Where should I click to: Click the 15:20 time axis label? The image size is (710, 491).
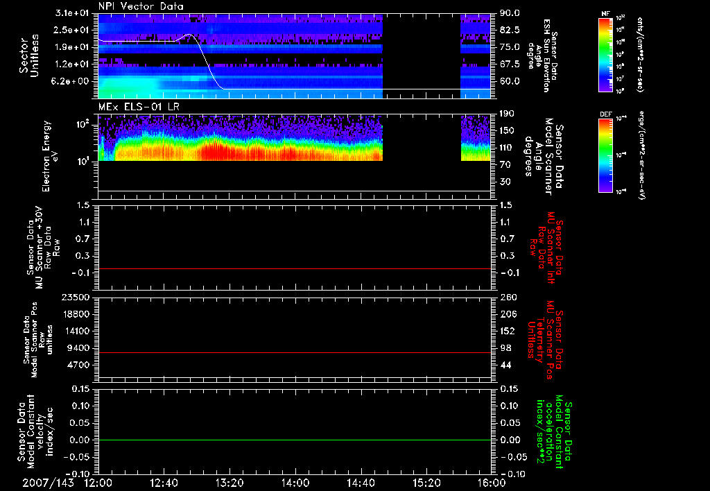click(x=426, y=483)
